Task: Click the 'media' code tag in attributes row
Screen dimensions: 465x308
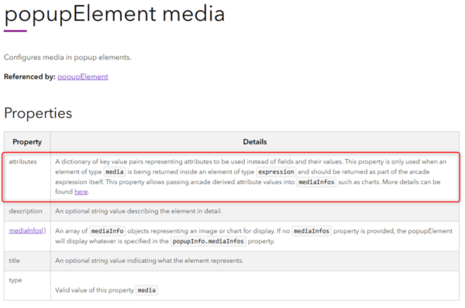Action: tap(115, 171)
